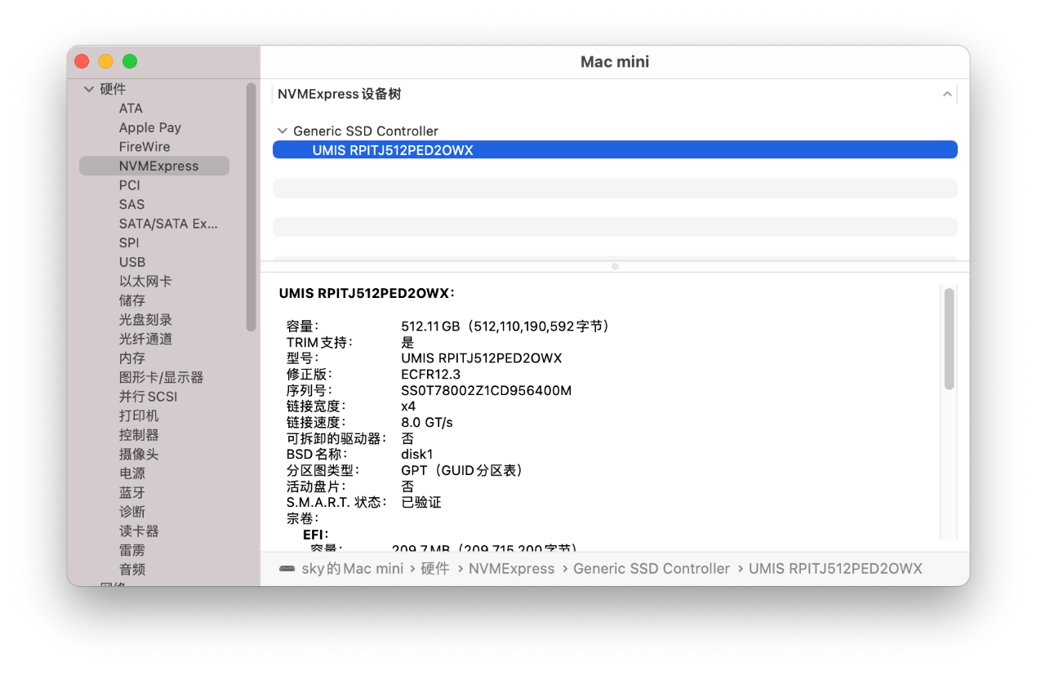This screenshot has height=675, width=1037.
Task: Click 硬件 in the path bar
Action: pos(435,569)
